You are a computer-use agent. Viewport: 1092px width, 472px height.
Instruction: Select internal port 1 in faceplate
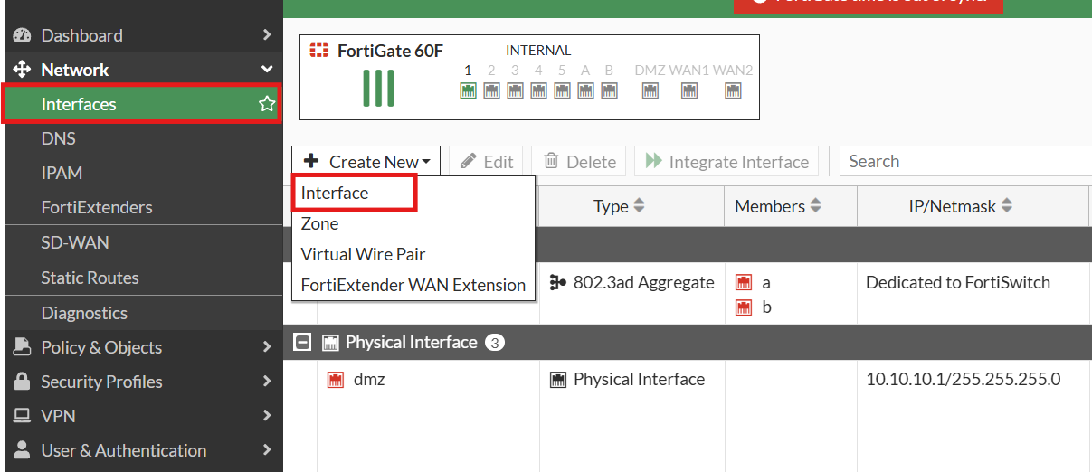[468, 90]
